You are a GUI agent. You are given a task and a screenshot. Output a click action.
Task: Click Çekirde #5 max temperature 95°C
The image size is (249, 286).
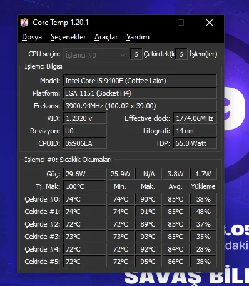[148, 262]
